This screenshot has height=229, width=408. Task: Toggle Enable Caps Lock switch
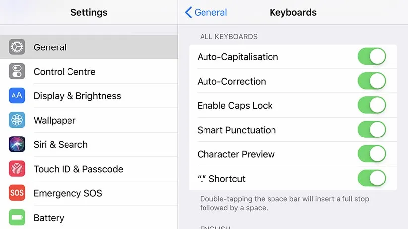(x=371, y=105)
